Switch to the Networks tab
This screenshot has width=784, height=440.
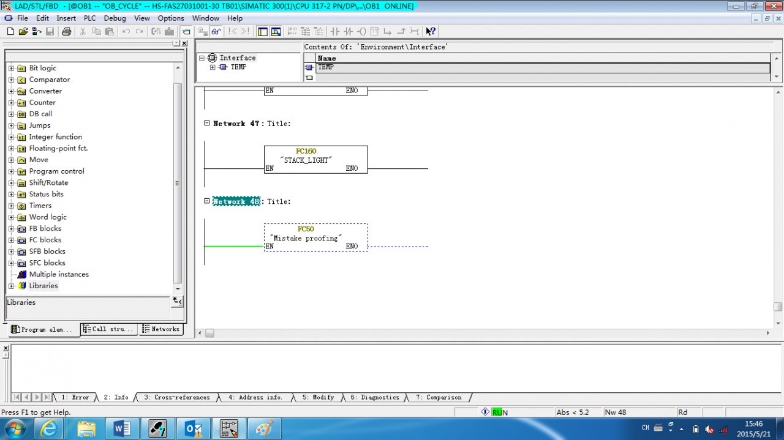[x=161, y=329]
